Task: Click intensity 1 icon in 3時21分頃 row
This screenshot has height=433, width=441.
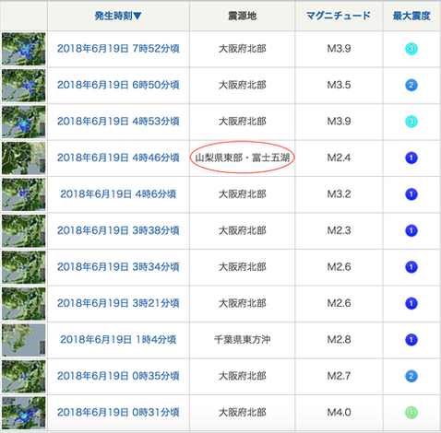Action: (411, 303)
